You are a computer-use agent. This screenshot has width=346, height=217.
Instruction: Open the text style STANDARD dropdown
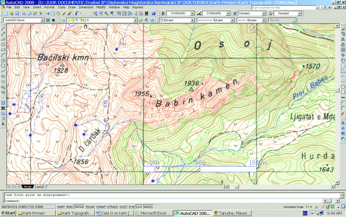click(x=192, y=13)
